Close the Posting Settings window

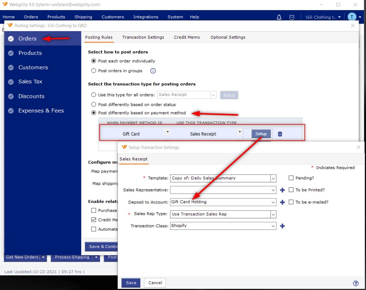click(x=353, y=26)
